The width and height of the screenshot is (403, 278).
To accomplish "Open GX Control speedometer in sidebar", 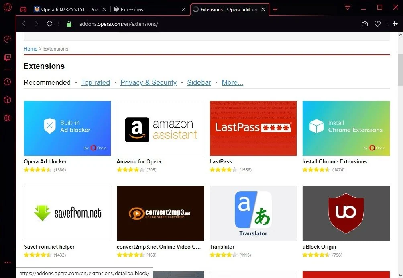I will point(8,39).
